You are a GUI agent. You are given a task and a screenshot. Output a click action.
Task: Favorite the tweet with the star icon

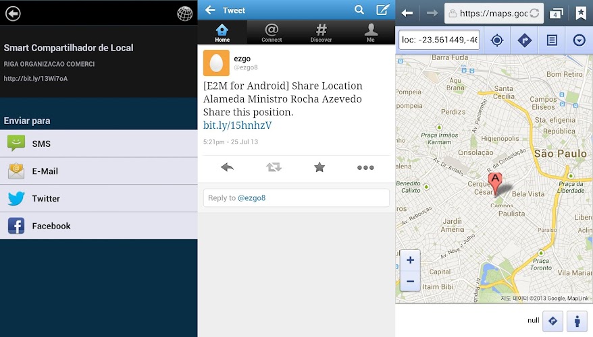[x=319, y=167]
